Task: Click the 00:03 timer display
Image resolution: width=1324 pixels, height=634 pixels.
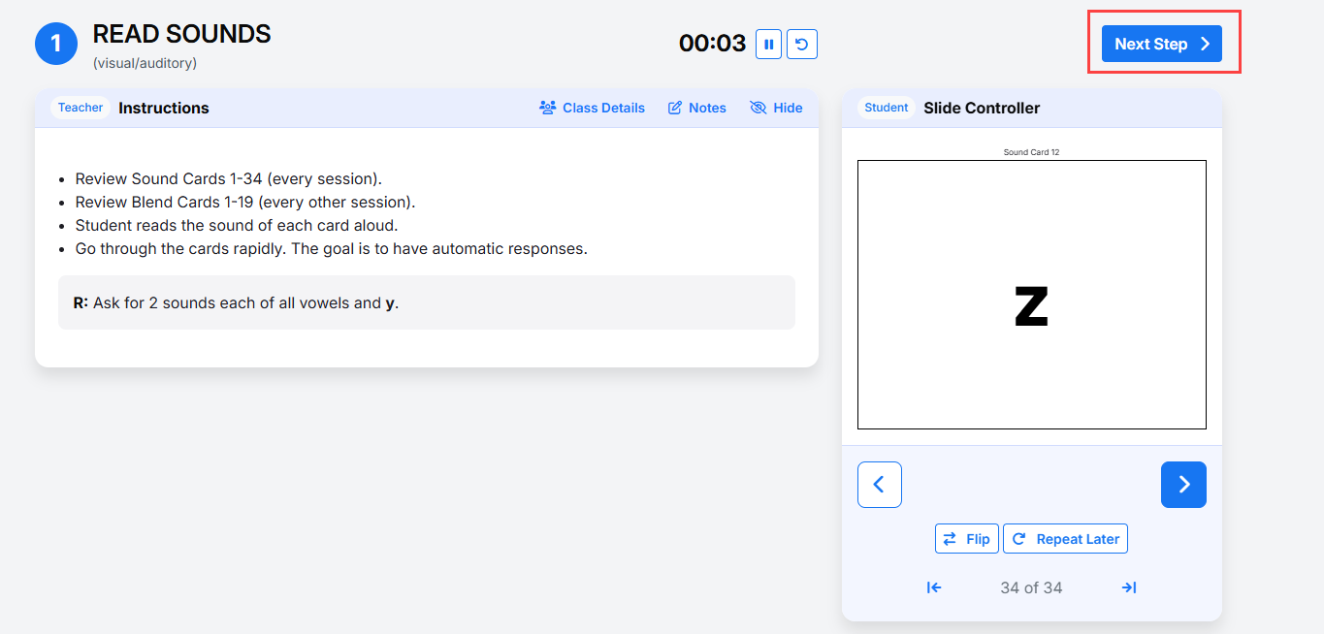Action: 712,44
